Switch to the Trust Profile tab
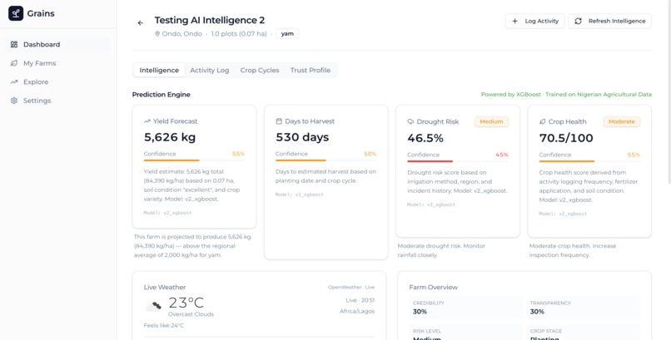This screenshot has height=340, width=671. (311, 71)
